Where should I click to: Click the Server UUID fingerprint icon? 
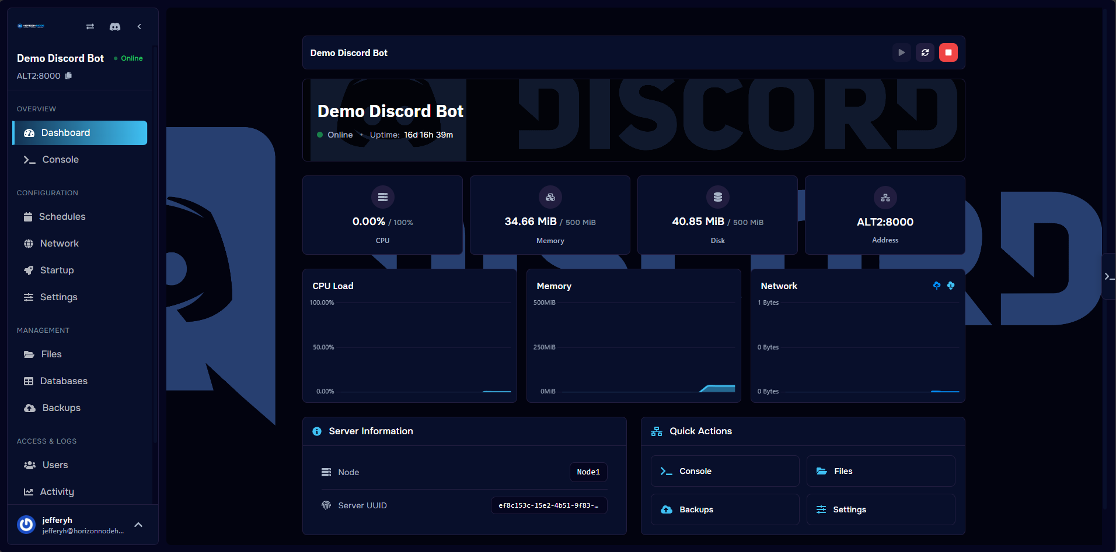point(326,505)
